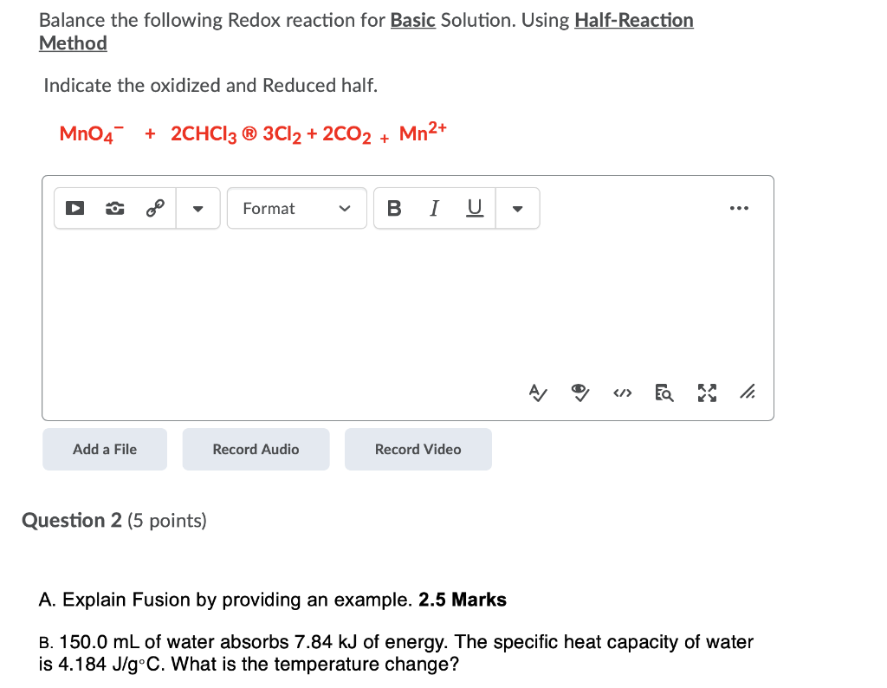The width and height of the screenshot is (887, 688).
Task: Open the text styling dropdown arrow
Action: point(517,208)
